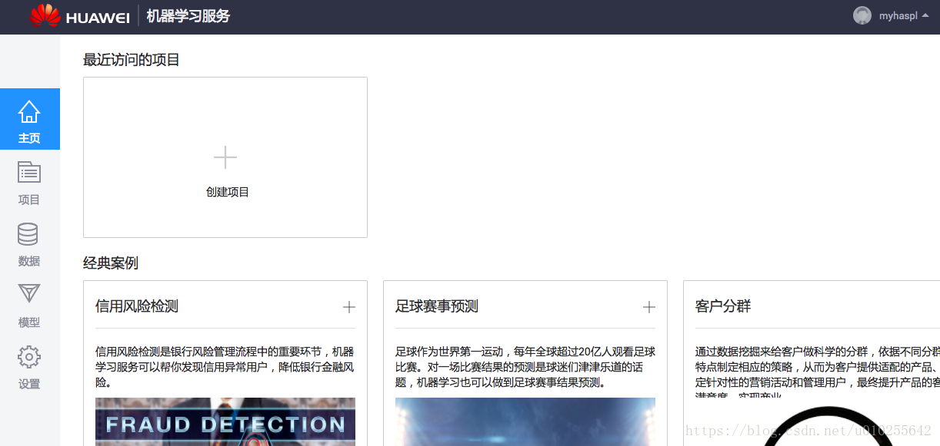Click the football match prediction thumbnail image
The image size is (940, 446).
click(x=525, y=421)
